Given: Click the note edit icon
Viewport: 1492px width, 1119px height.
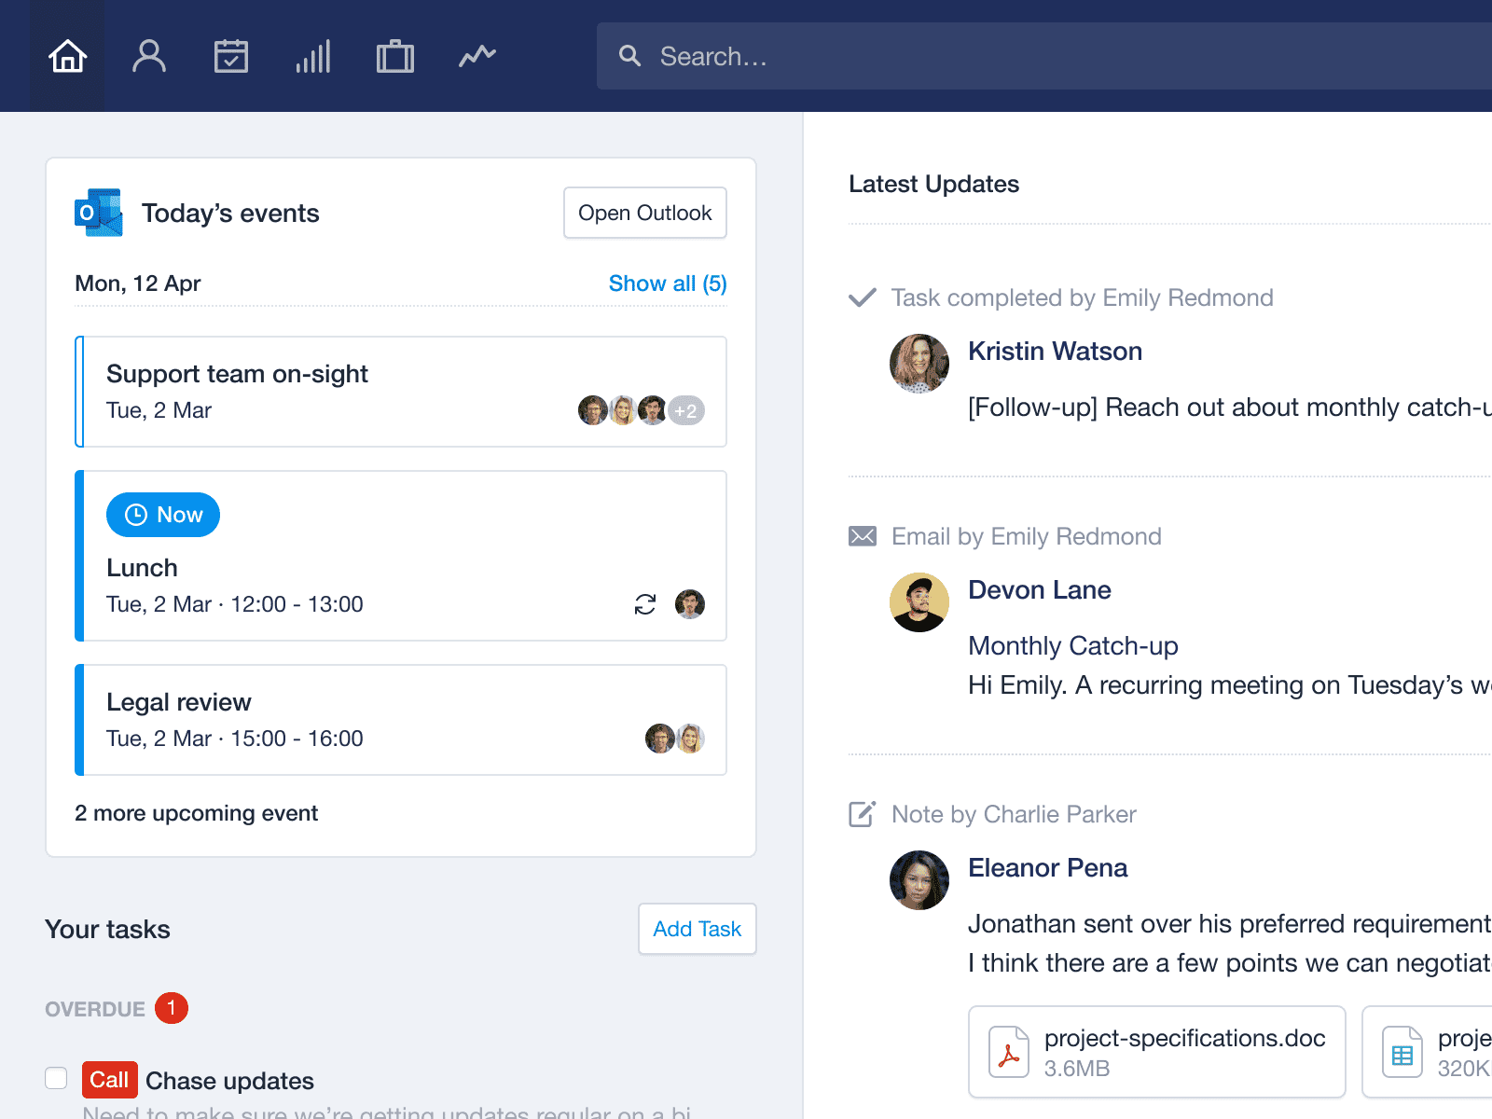Looking at the screenshot, I should [863, 813].
